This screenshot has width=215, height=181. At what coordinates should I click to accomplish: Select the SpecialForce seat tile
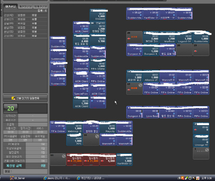click(x=81, y=90)
